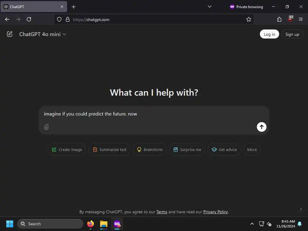Screen dimensions: 308x231
Task: Choose the Summarize text suggestion
Action: click(109, 150)
